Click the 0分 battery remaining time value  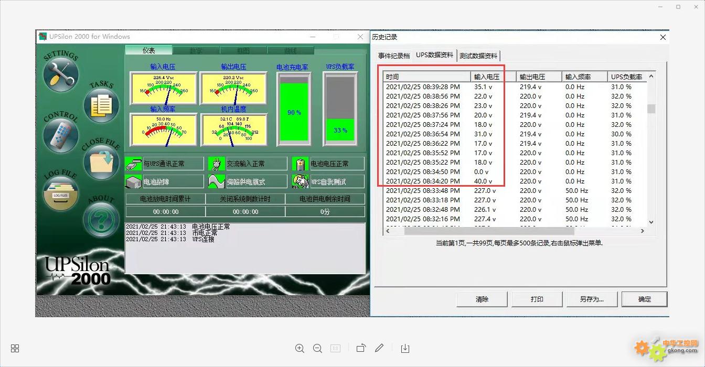click(325, 212)
